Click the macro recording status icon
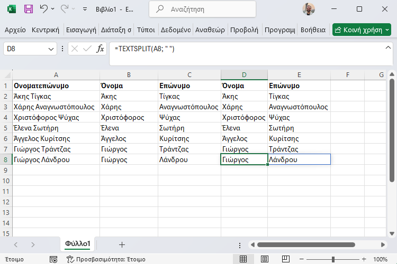 coord(53,259)
